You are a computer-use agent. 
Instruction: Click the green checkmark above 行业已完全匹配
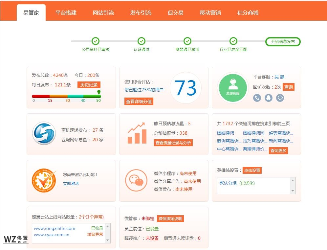tap(233, 41)
